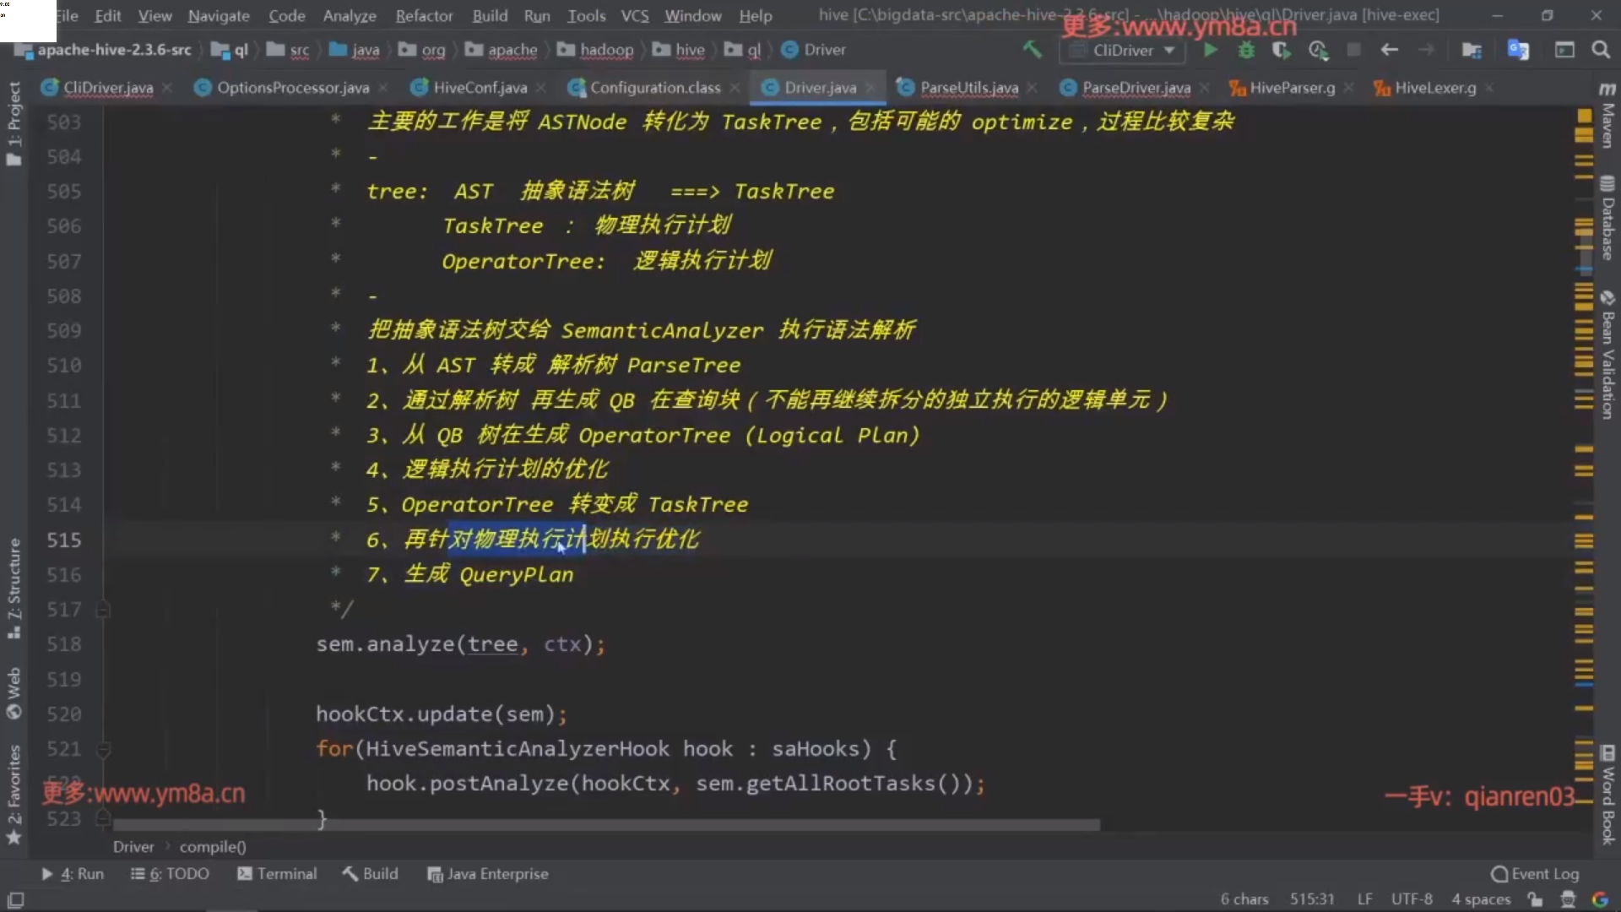Open the Google Translate toolbar icon
Screen dimensions: 1621x912
coord(1518,50)
